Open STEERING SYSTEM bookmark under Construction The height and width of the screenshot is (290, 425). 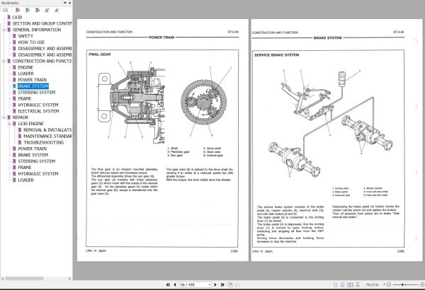tap(37, 93)
